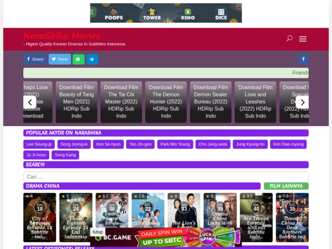The width and height of the screenshot is (332, 249).
Task: Select actor tag Cho Jung-seok
Action: click(x=213, y=144)
